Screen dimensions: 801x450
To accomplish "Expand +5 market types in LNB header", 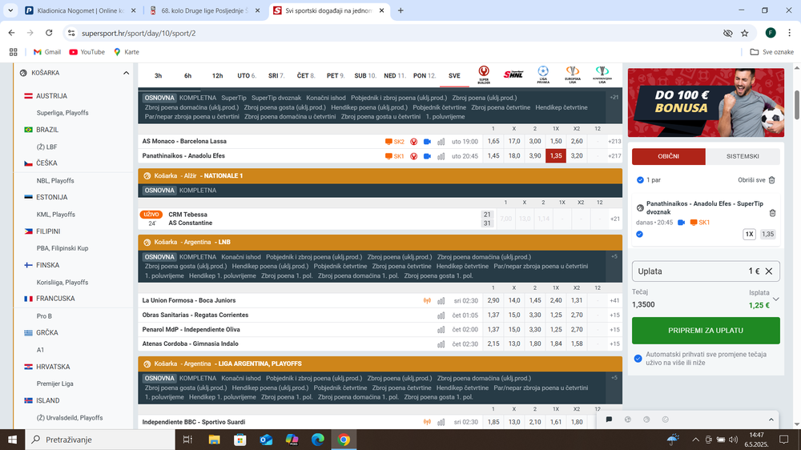I will 614,256.
